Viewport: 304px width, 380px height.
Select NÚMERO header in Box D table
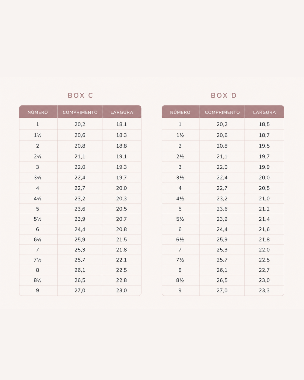pyautogui.click(x=180, y=112)
